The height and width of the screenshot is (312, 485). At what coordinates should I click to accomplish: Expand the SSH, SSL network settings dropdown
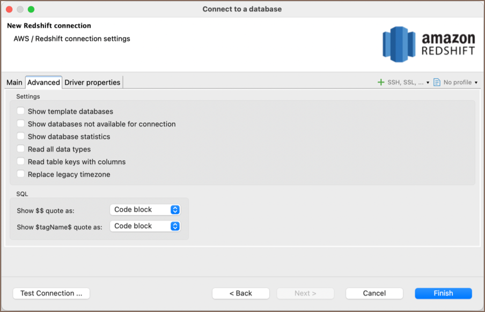click(x=428, y=83)
